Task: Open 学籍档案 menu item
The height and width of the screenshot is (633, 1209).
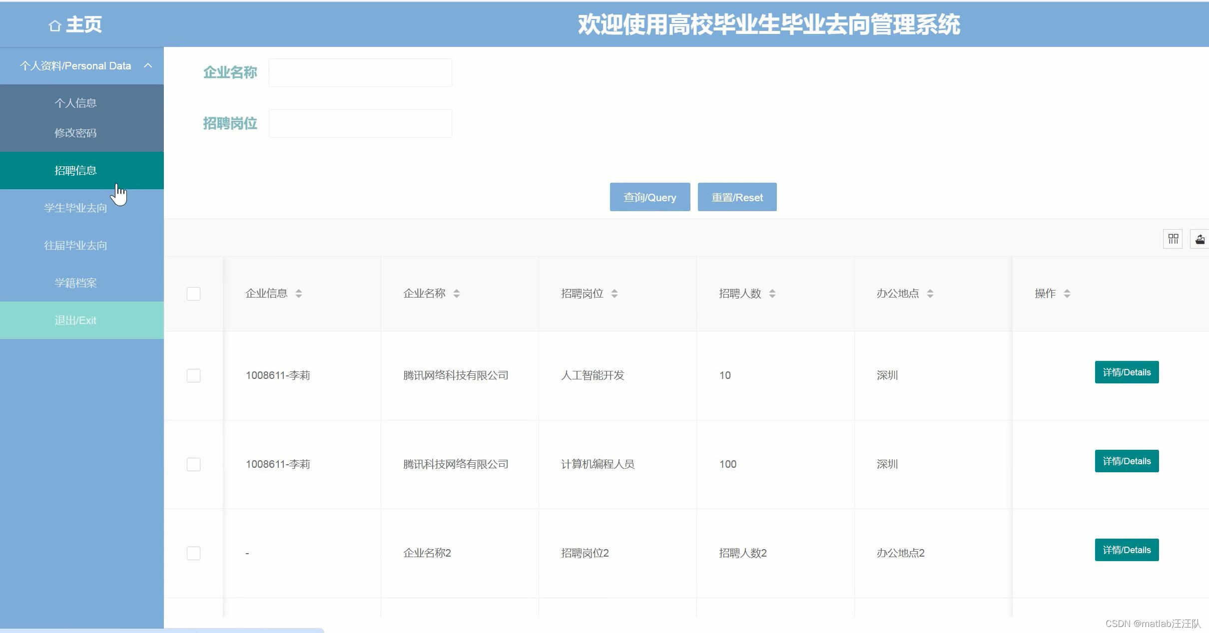Action: [x=75, y=283]
